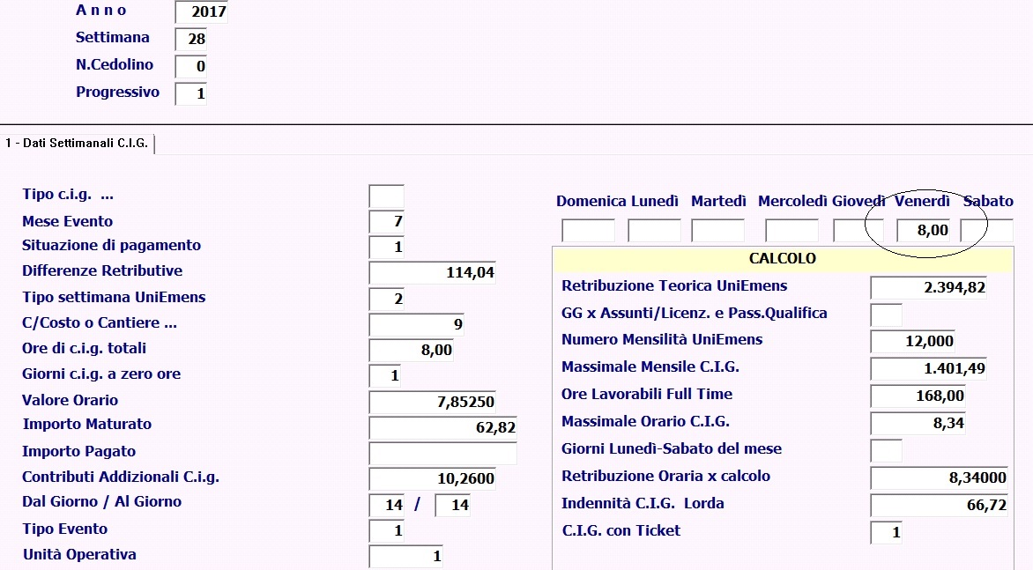
Task: Click the N.Cedolino field
Action: click(x=190, y=67)
